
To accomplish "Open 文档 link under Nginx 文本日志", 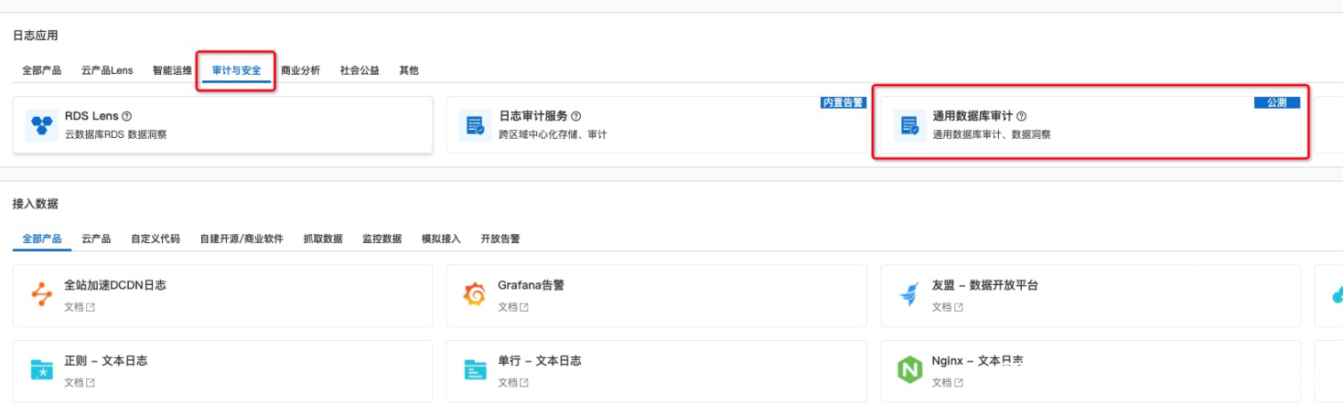I will 947,383.
